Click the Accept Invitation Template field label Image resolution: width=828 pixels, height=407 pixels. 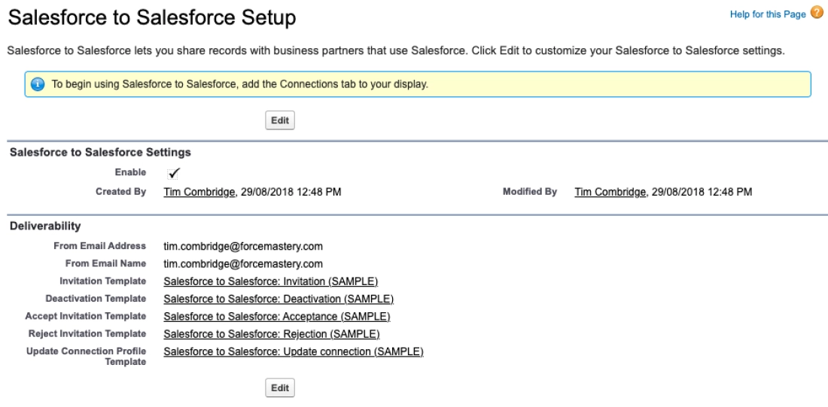[x=86, y=316]
